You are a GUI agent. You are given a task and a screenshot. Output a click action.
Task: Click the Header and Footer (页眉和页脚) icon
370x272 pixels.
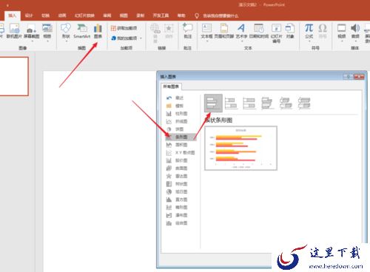pos(224,31)
